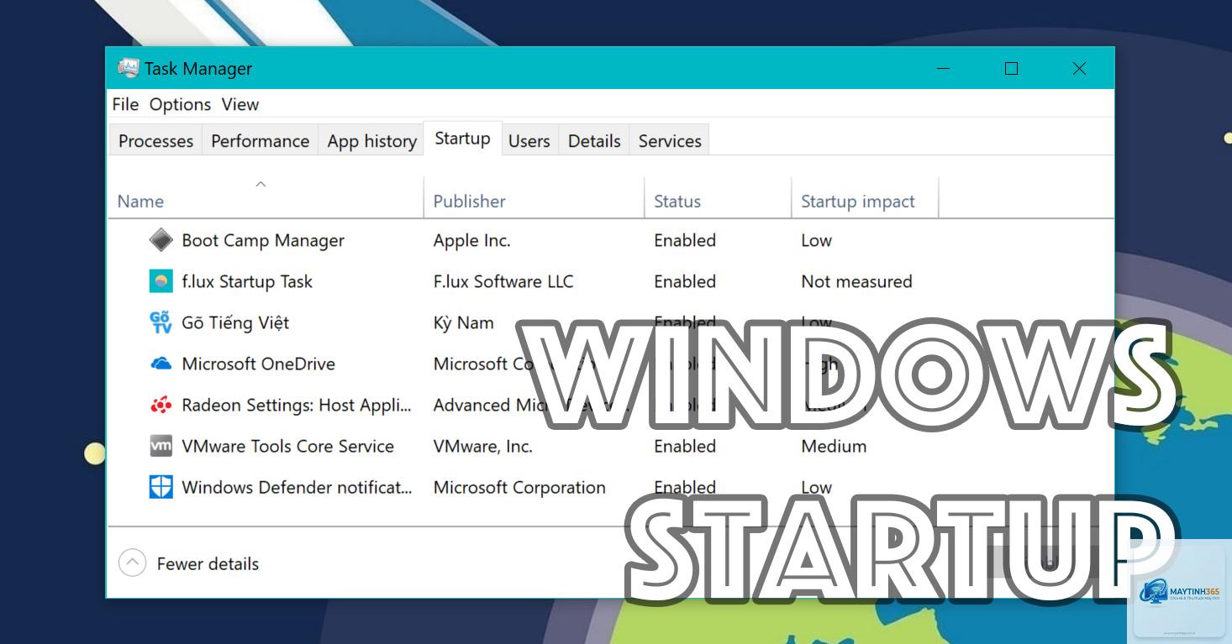Click the Medium impact for VMware Tools
Screen dimensions: 1232x644
pyautogui.click(x=834, y=446)
